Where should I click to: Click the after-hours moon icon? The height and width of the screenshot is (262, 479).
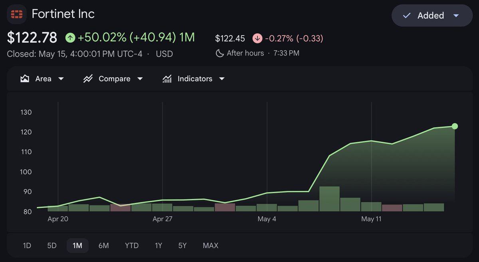220,53
